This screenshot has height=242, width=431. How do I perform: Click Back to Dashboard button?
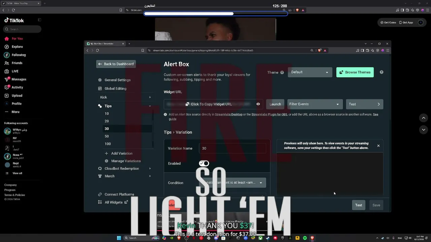[x=116, y=64]
